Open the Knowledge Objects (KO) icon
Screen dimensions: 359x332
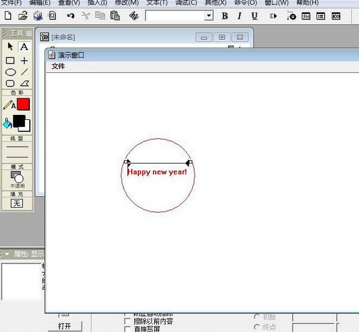coord(336,16)
